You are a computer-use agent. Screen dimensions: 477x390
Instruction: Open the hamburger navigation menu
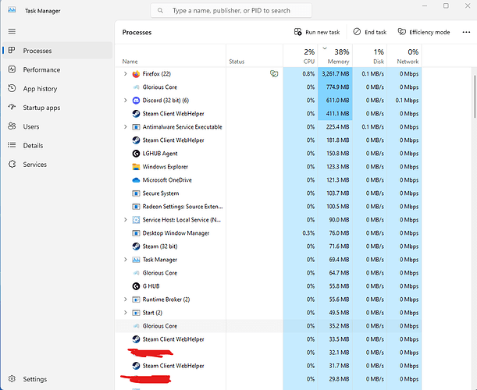pyautogui.click(x=12, y=31)
